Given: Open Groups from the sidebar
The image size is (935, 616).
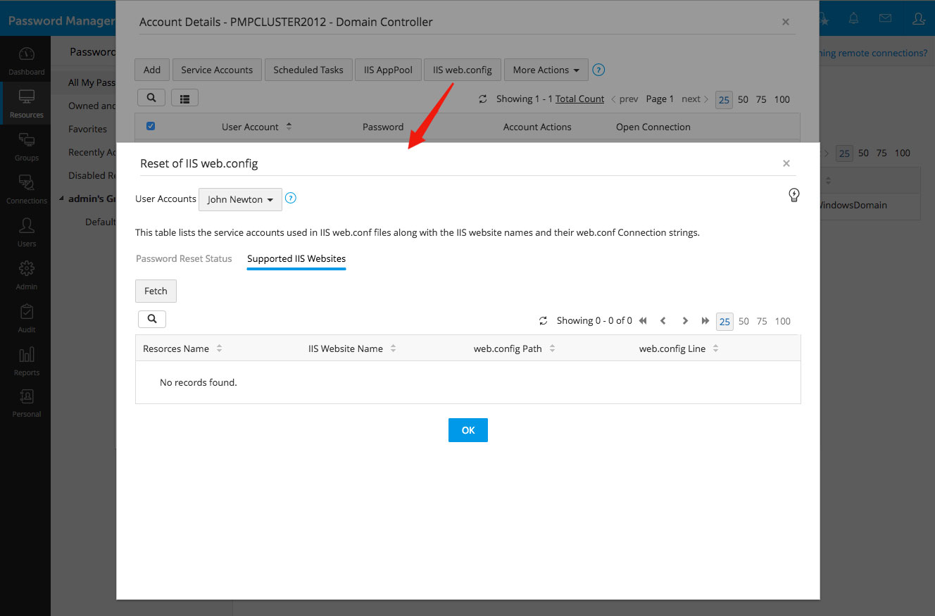Looking at the screenshot, I should [26, 147].
